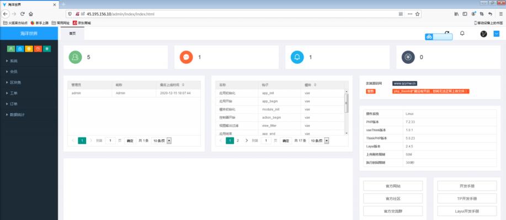Open the 新手上路 bookmark

(x=40, y=23)
